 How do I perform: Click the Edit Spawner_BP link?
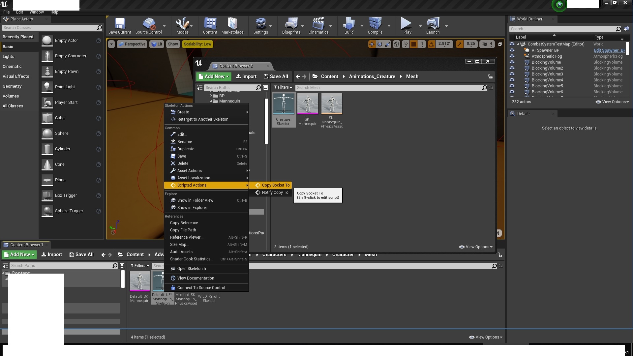click(609, 50)
